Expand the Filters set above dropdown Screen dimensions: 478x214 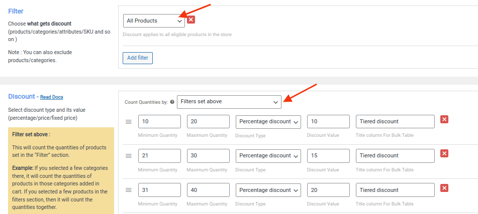click(229, 102)
